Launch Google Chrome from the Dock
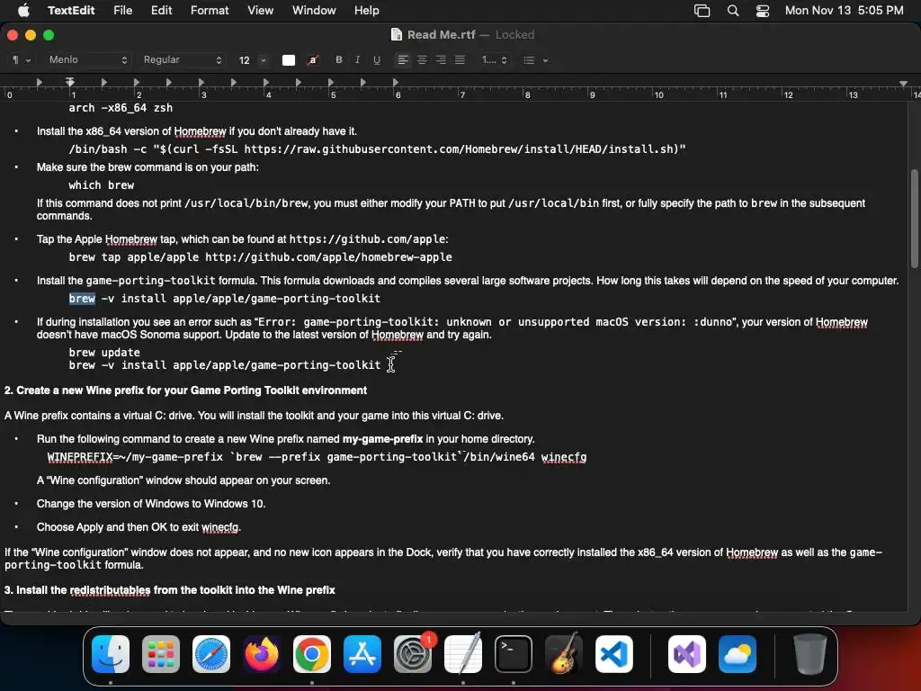 coord(312,654)
